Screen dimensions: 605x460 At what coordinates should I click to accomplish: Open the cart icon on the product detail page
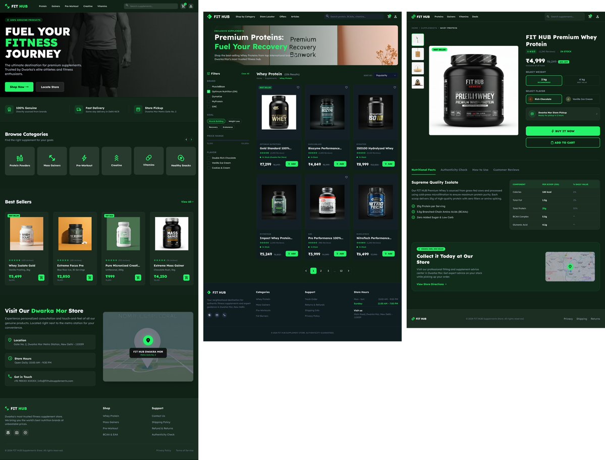(590, 17)
